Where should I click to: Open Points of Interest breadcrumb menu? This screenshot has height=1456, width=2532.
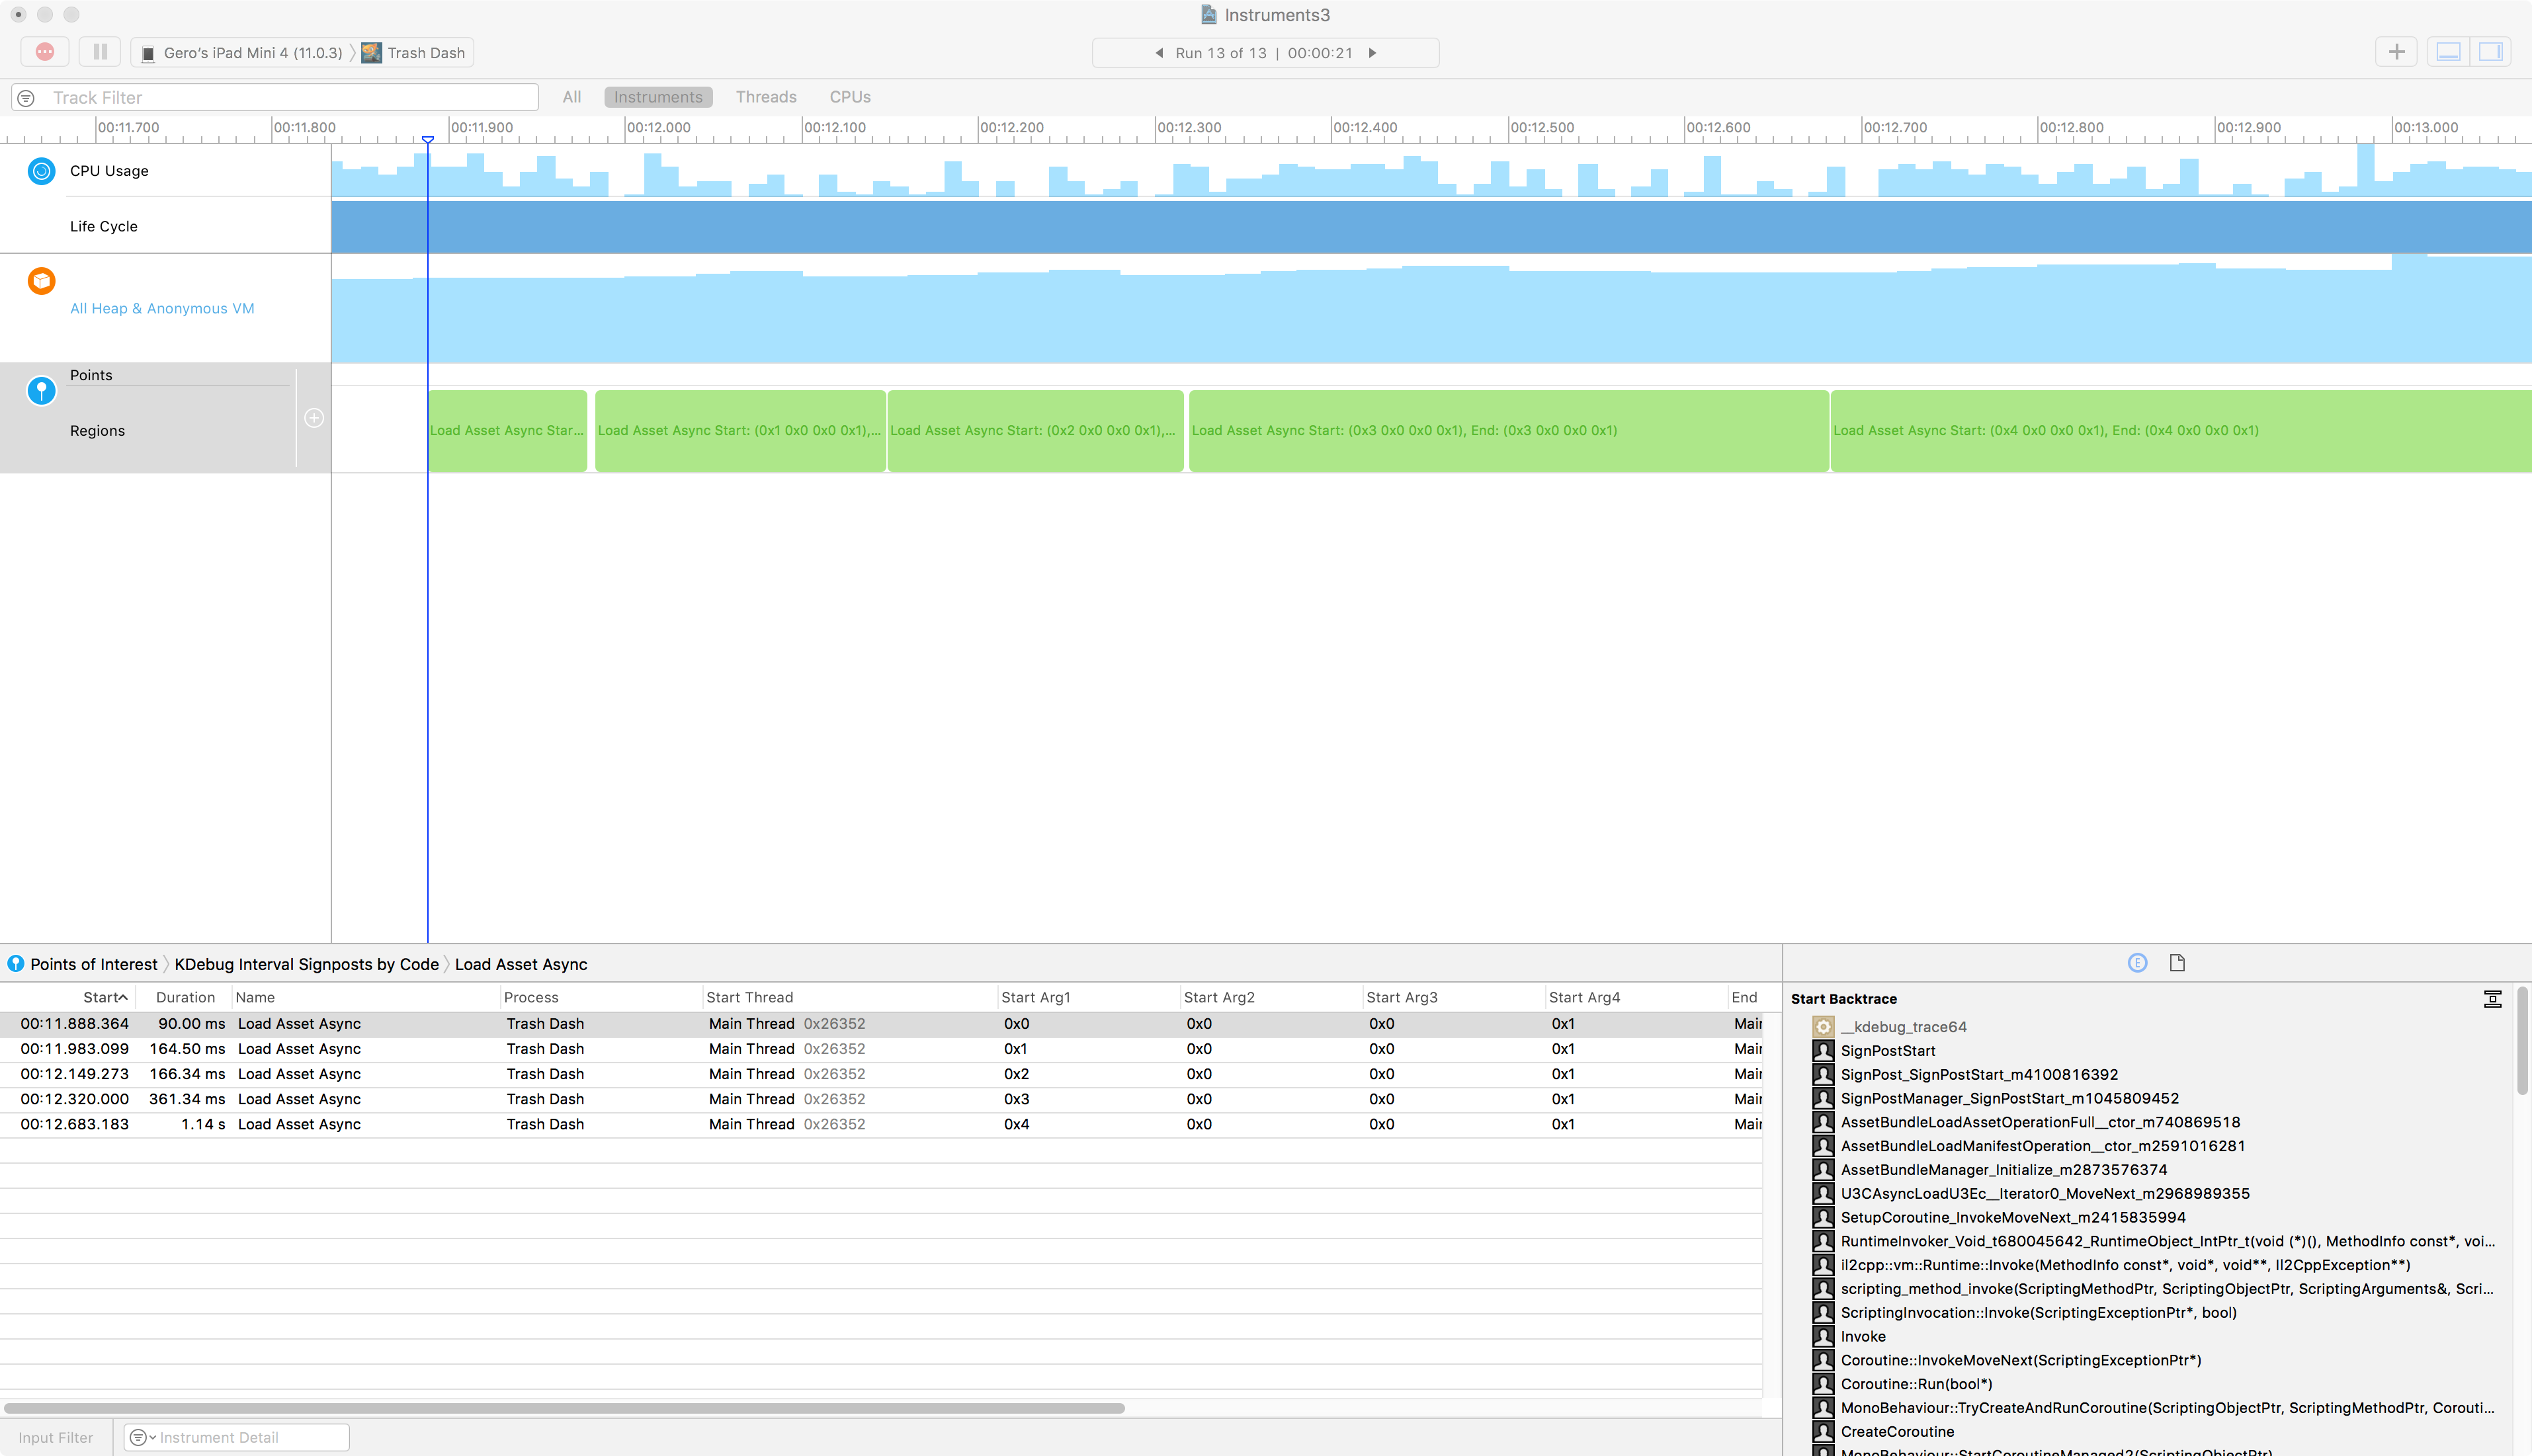(x=93, y=964)
